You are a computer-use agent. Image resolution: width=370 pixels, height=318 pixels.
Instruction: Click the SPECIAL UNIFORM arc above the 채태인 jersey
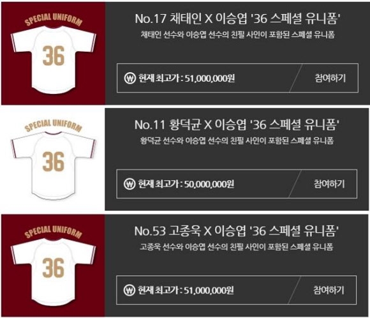54,19
